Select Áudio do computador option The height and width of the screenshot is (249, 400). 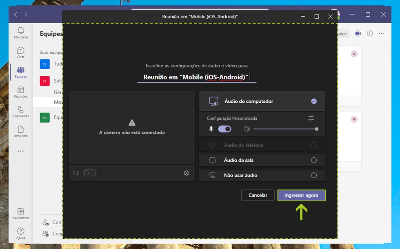313,101
